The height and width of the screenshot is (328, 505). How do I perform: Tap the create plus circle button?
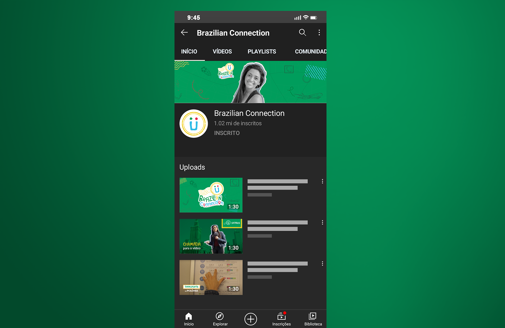(250, 319)
